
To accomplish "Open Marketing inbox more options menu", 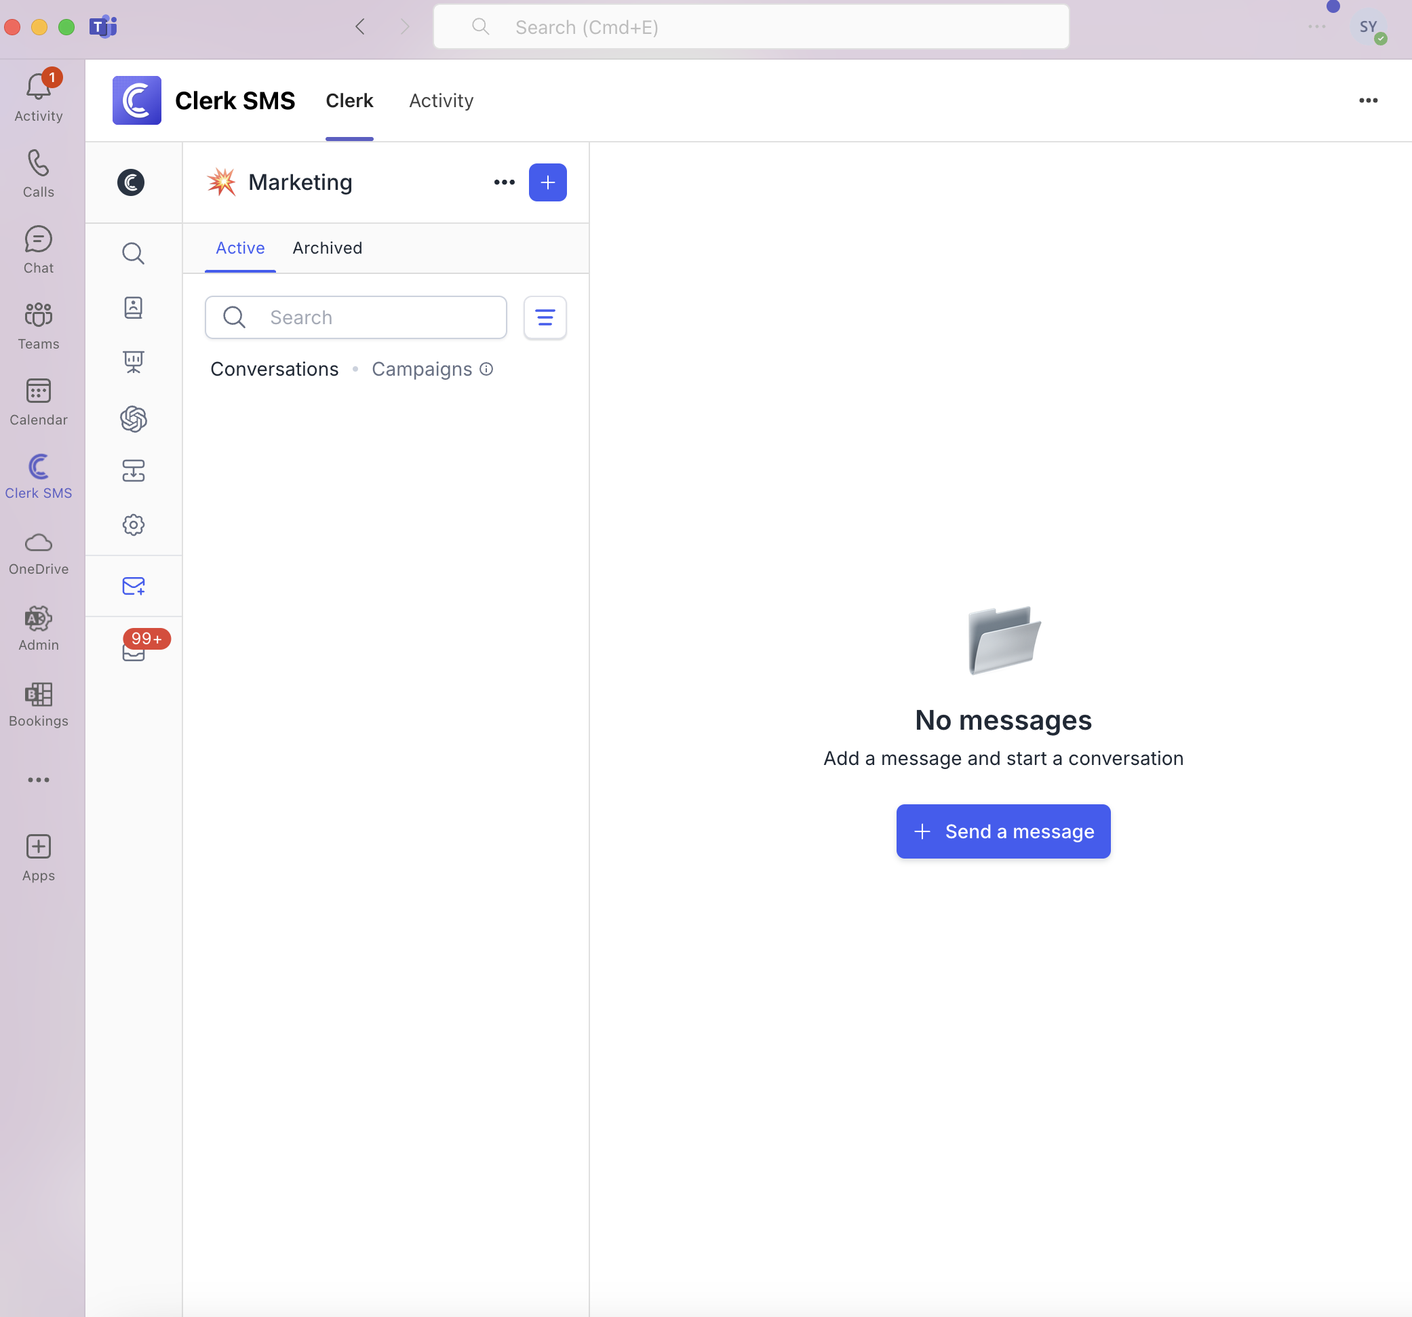I will pyautogui.click(x=505, y=182).
